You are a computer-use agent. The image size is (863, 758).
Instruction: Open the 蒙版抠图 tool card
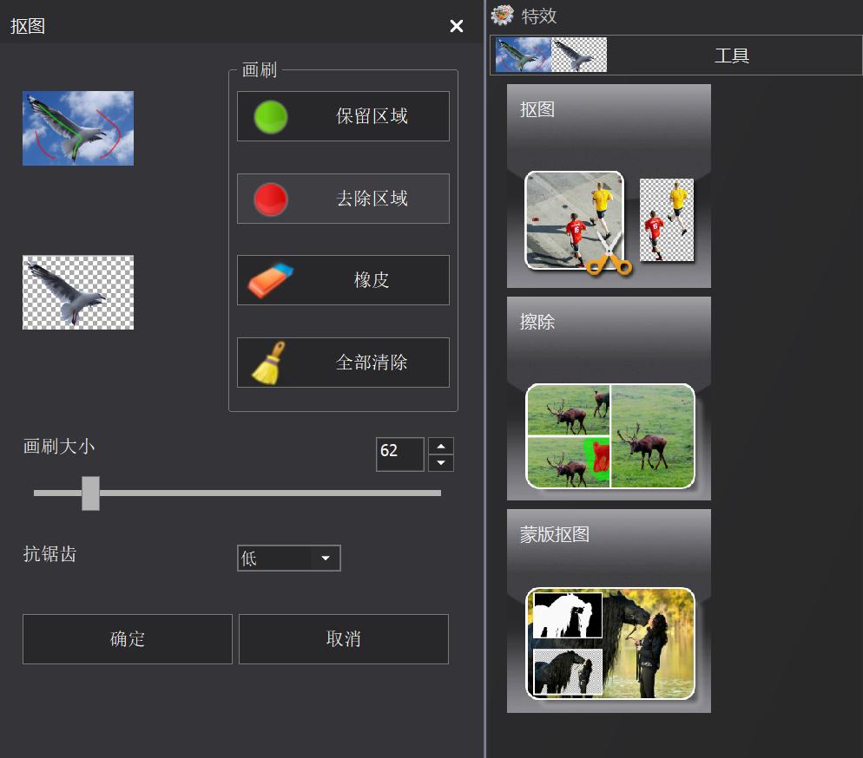[x=609, y=611]
